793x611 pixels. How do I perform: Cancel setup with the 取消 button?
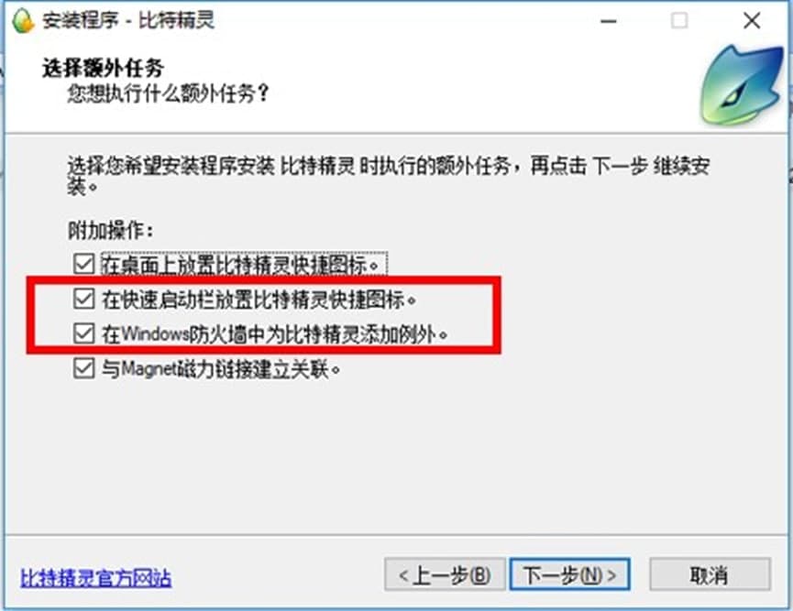[x=710, y=574]
